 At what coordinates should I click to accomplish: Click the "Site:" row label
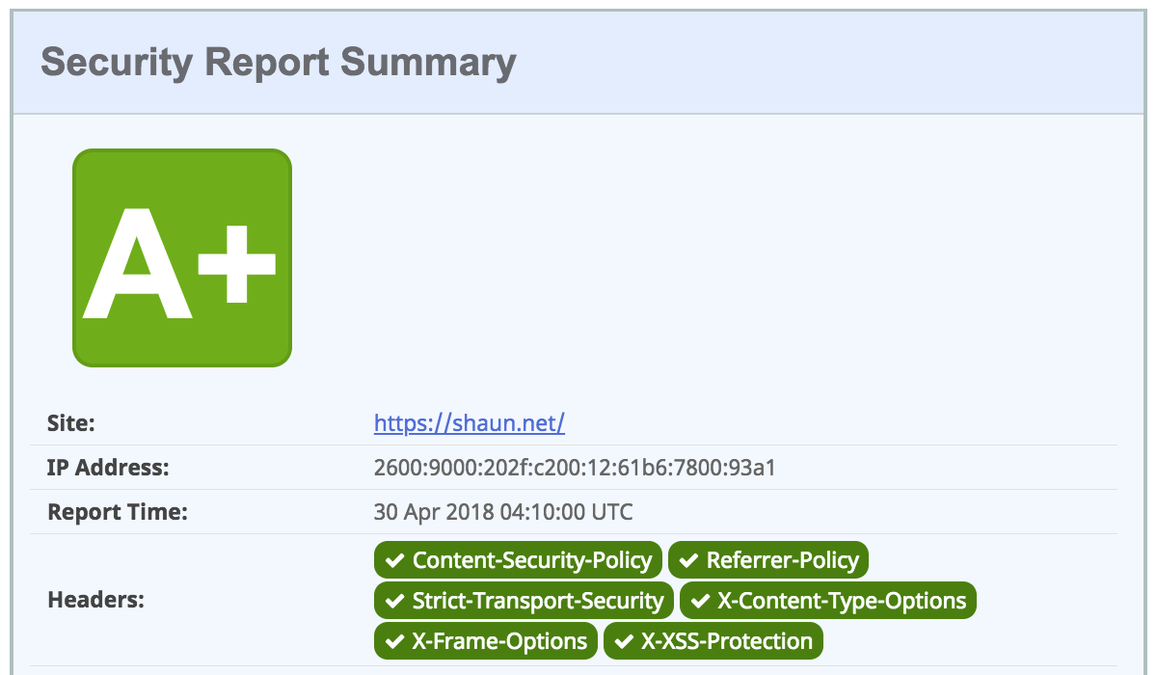(x=71, y=423)
